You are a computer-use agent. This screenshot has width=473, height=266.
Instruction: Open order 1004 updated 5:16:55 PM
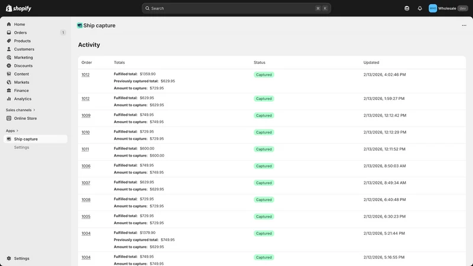[x=86, y=258]
